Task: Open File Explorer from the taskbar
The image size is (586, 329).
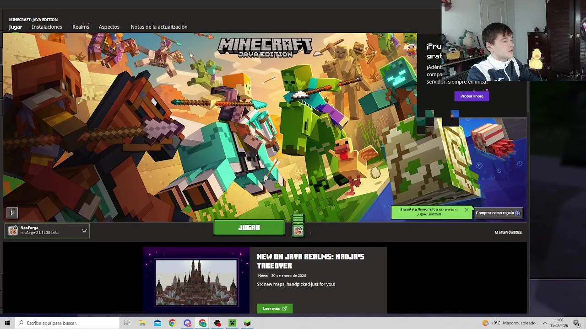Action: click(x=142, y=323)
